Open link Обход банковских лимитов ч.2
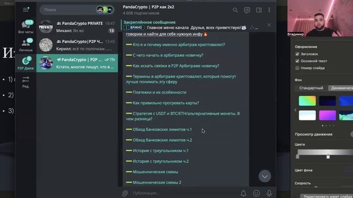Screen dimensions: 353x198 click(x=162, y=140)
